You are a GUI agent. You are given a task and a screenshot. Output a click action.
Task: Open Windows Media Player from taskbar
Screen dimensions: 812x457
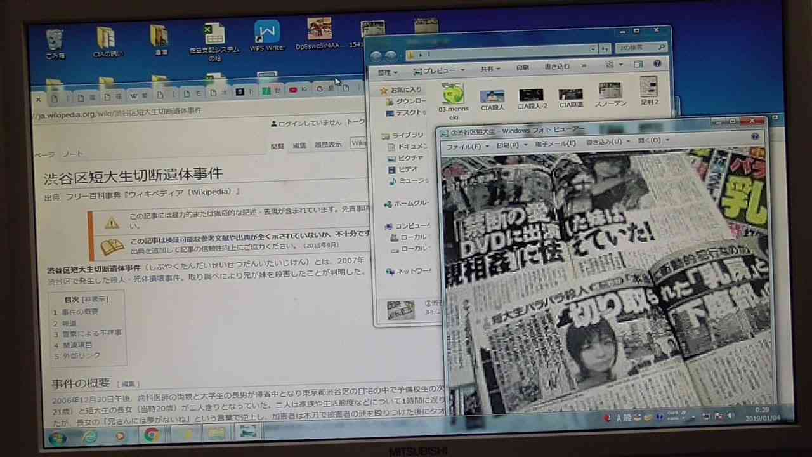pyautogui.click(x=121, y=437)
